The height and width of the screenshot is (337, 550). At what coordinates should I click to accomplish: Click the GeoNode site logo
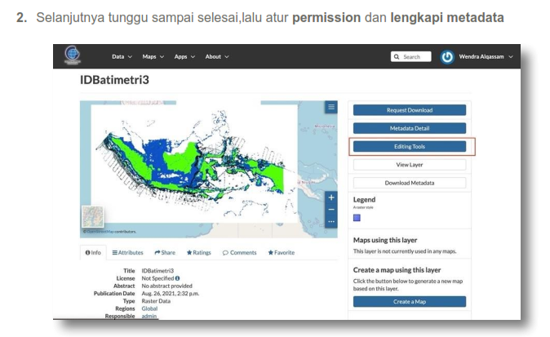73,56
